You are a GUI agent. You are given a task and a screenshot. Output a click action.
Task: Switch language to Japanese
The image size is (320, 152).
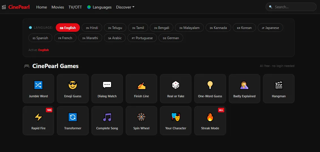pyautogui.click(x=270, y=28)
